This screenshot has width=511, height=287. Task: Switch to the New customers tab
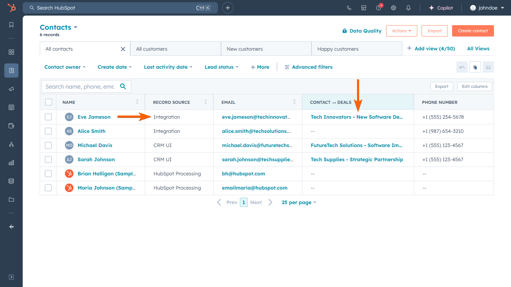pyautogui.click(x=266, y=49)
